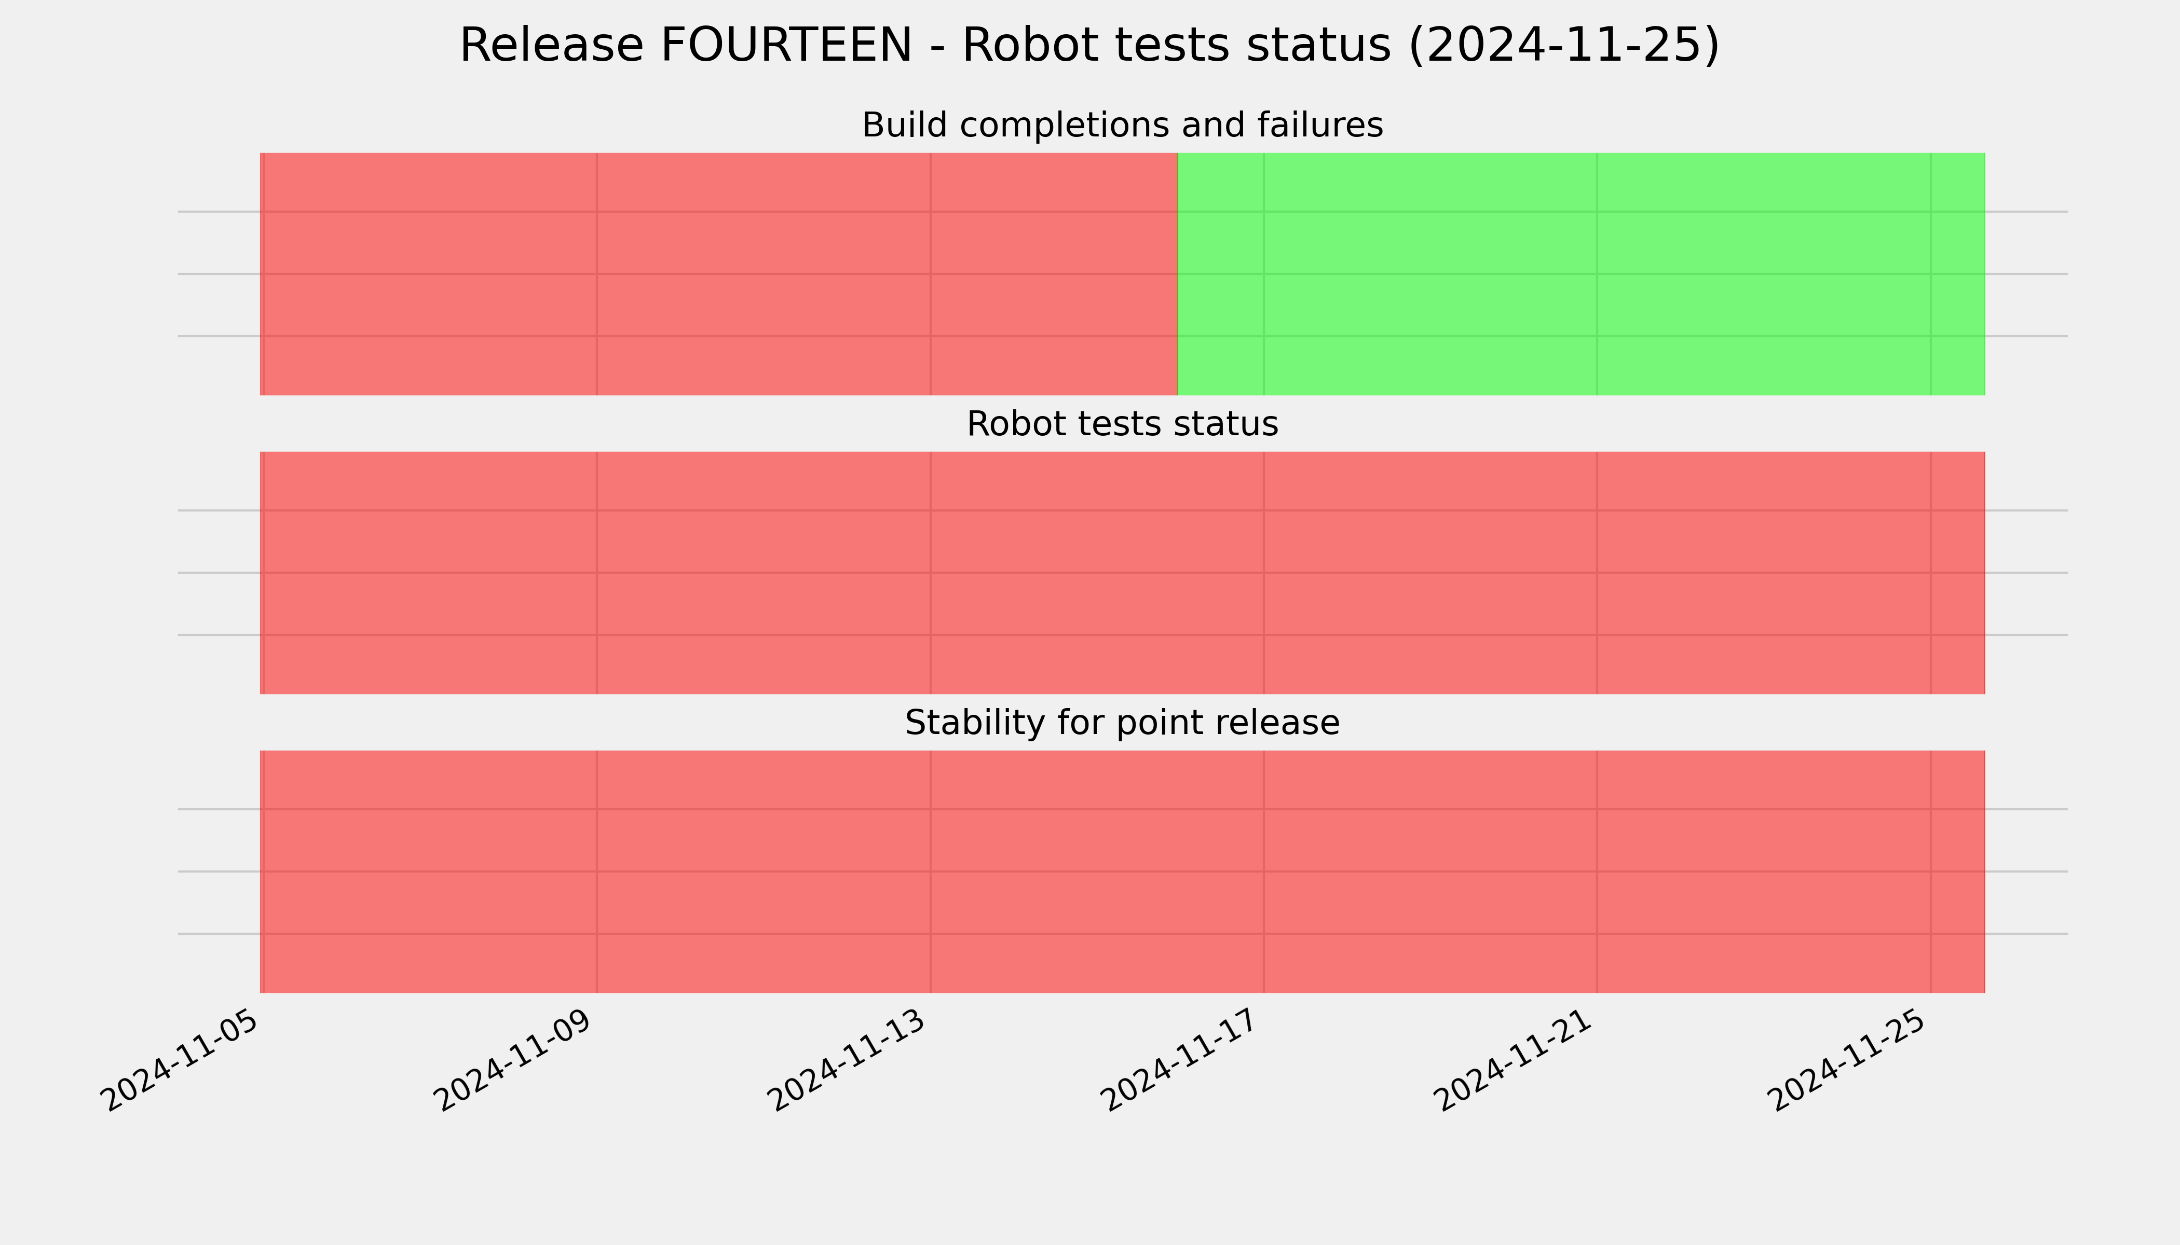
Task: Click the 2024-11-17 gridline in the green area
Action: [1264, 274]
